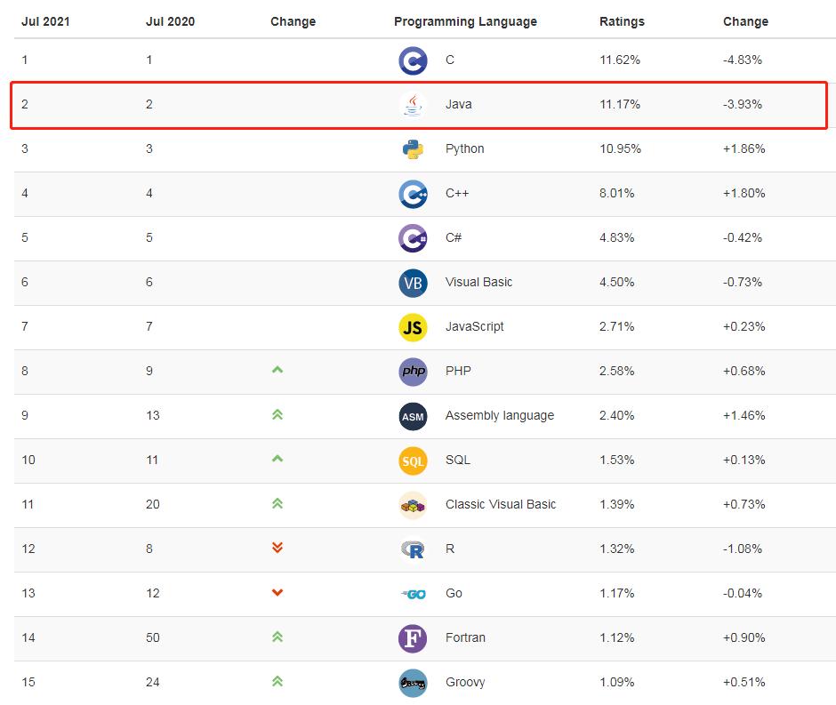Viewport: 836px width, 705px height.
Task: Click the Go language gopher icon
Action: 413,594
